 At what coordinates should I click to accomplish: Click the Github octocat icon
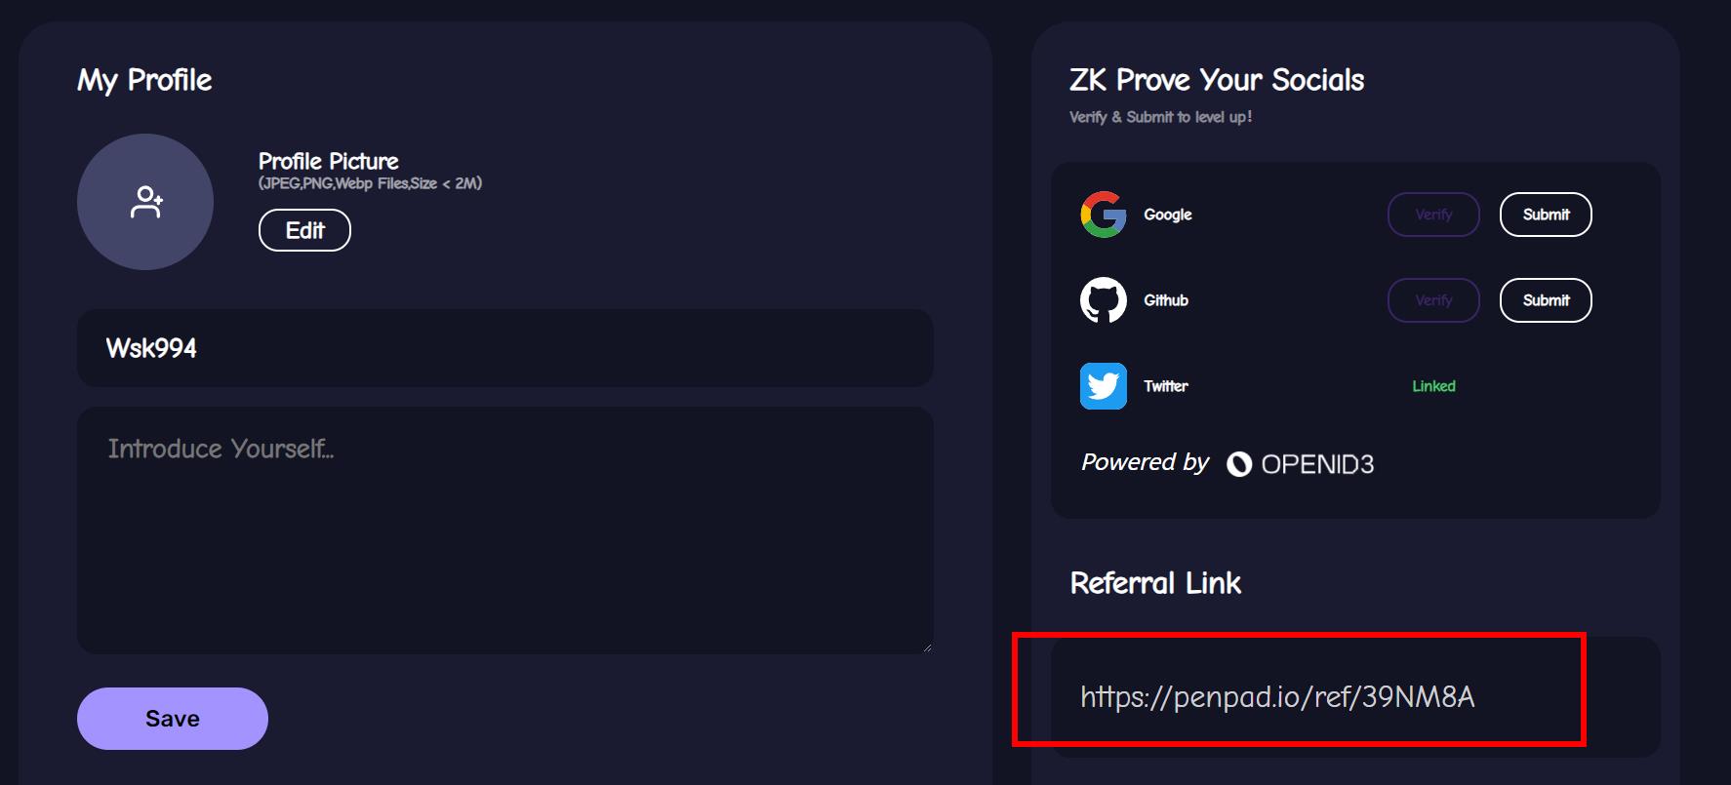click(1104, 300)
